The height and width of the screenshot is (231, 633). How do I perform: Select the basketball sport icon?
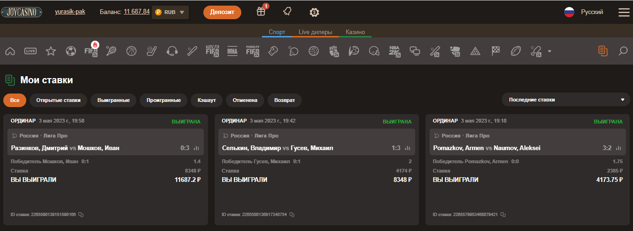point(132,51)
